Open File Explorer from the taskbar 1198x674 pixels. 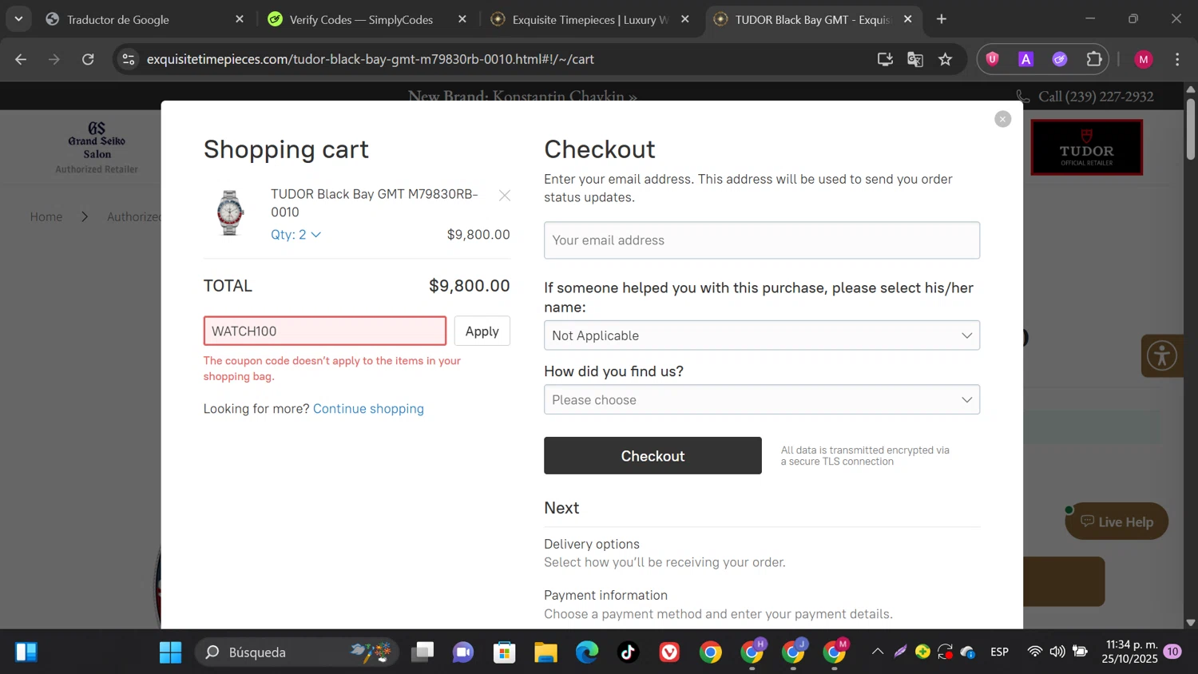(x=545, y=652)
